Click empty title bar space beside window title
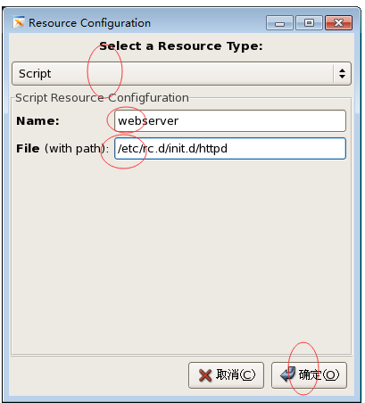The width and height of the screenshot is (365, 403). [208, 23]
